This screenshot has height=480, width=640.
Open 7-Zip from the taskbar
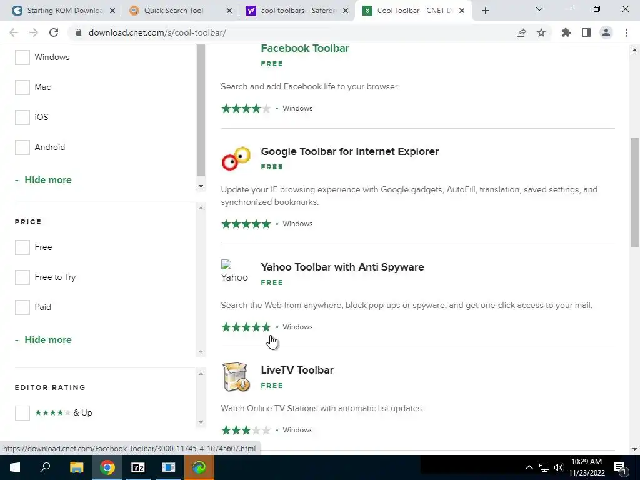[x=138, y=467]
